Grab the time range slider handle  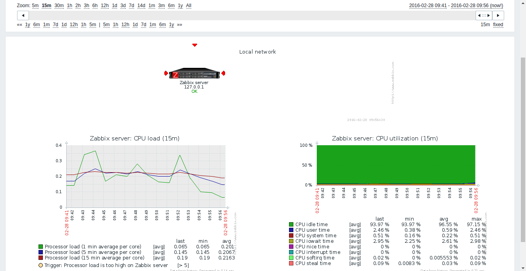click(484, 15)
